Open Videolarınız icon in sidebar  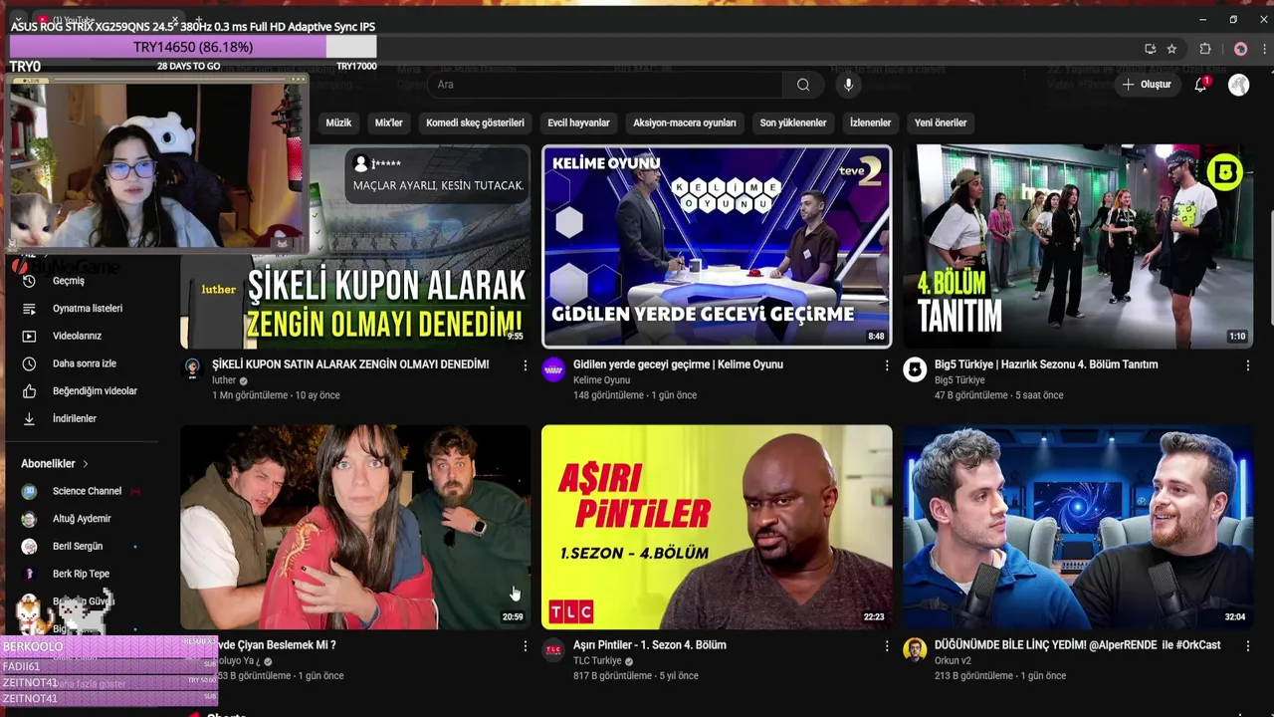(29, 336)
